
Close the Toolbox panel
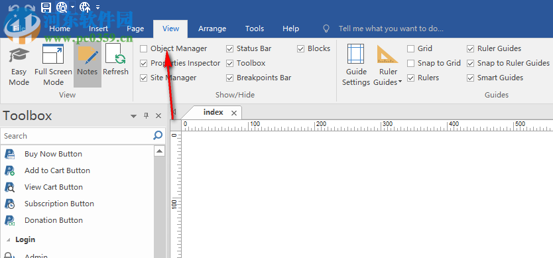[158, 115]
